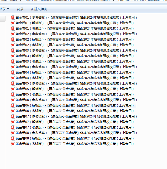The image size is (167, 169).
Task: Click PDF icon of 黄金卷03(参考答案)
Action: pyautogui.click(x=13, y=50)
